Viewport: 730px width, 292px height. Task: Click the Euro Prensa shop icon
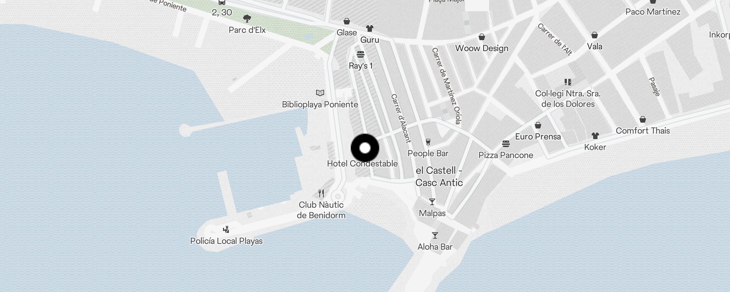pos(538,125)
